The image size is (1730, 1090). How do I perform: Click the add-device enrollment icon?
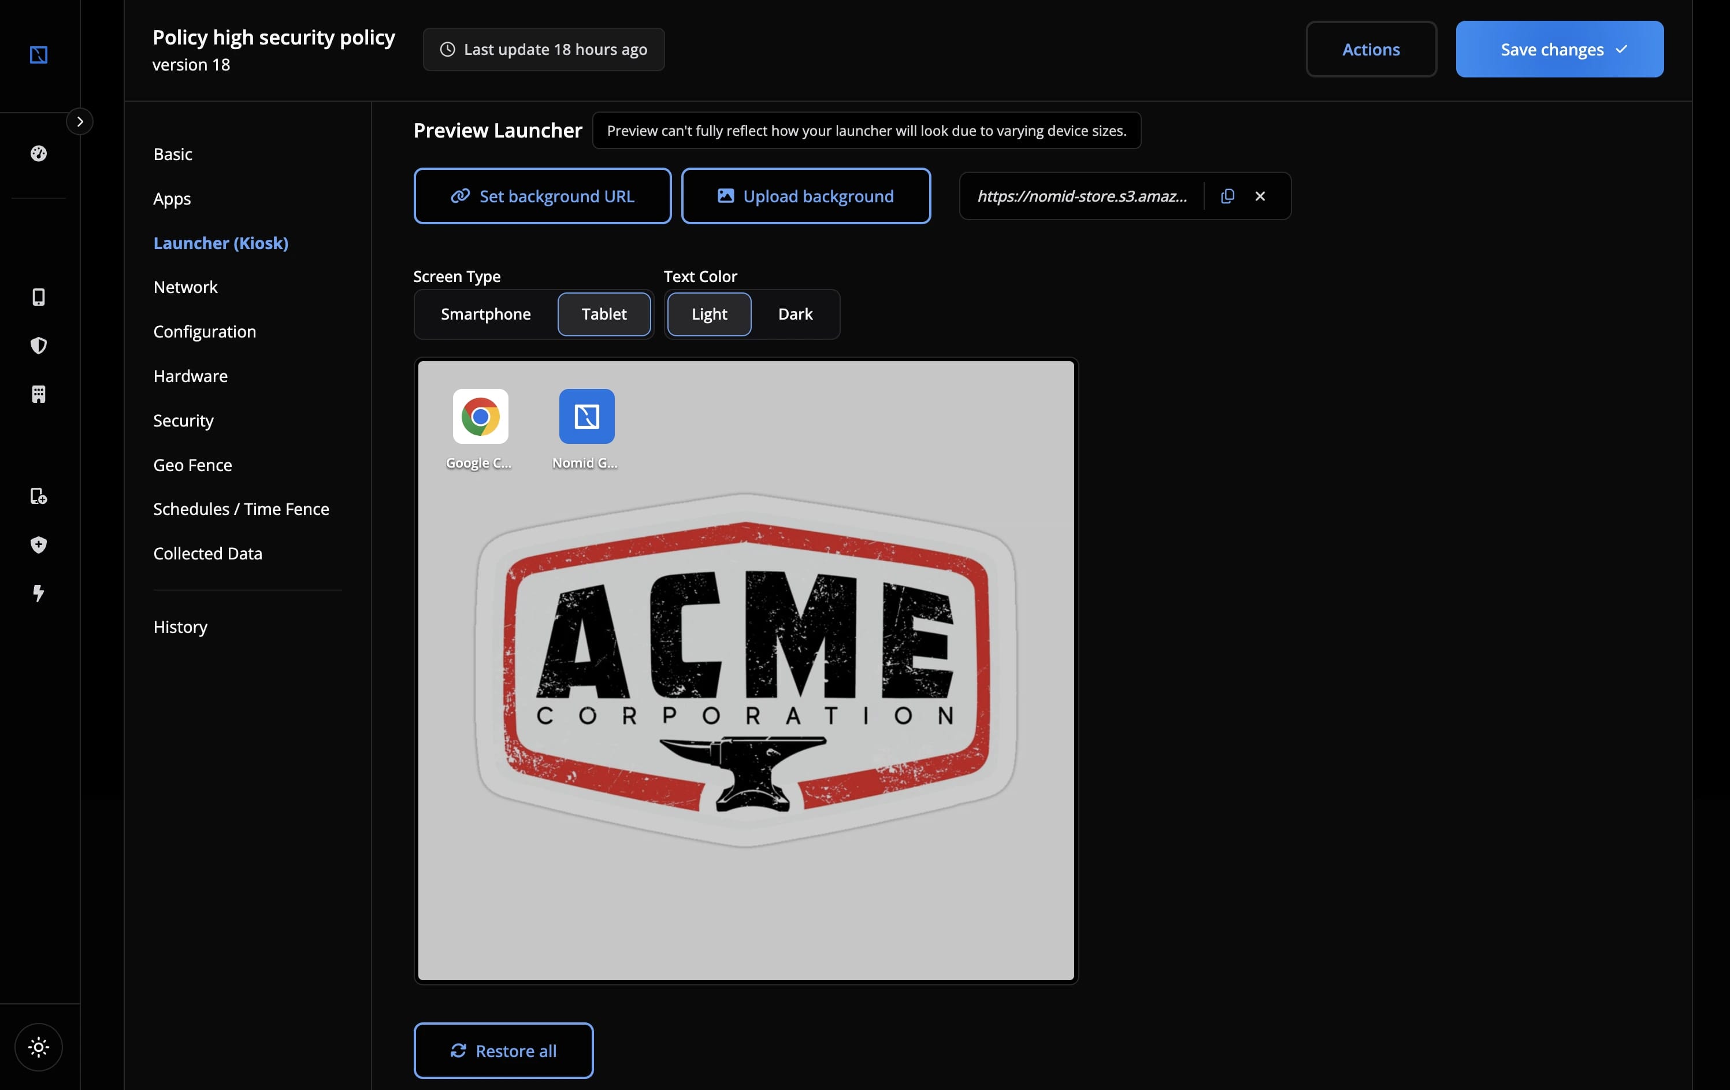39,496
